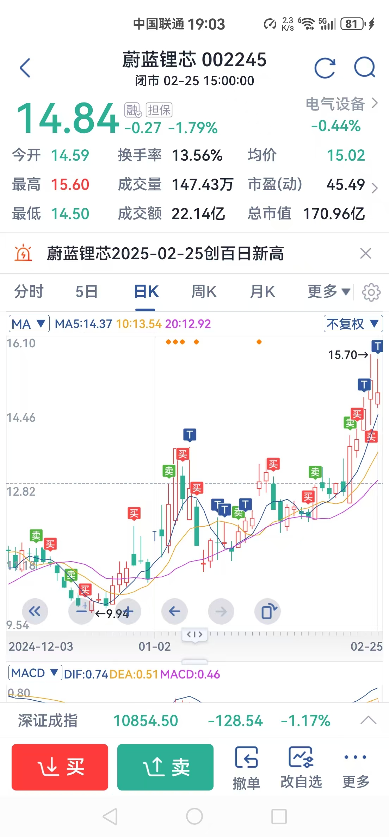This screenshot has height=837, width=389.
Task: Tap the double-left chart scroll button
Action: click(x=35, y=611)
